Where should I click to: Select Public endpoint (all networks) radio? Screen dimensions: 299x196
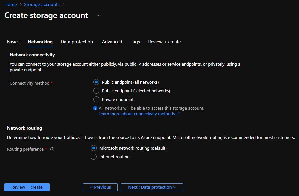pyautogui.click(x=96, y=82)
